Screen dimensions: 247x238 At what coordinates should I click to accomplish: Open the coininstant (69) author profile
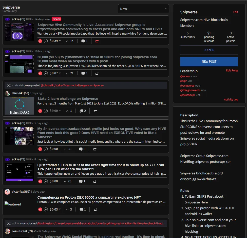pyautogui.click(x=22, y=231)
